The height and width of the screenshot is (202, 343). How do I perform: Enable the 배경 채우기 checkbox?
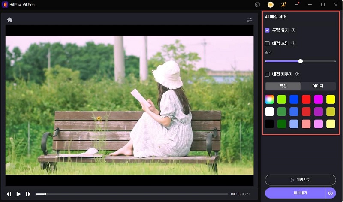pos(268,74)
